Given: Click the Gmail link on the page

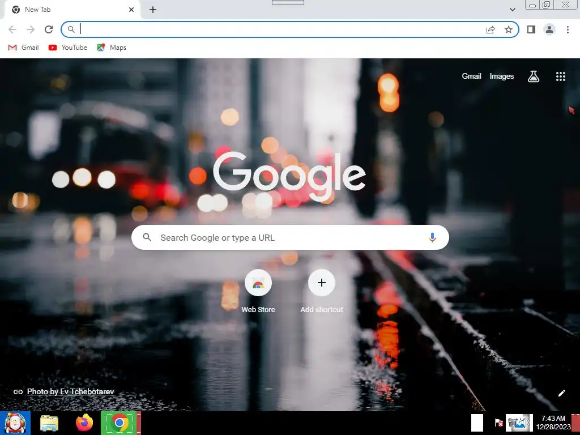Looking at the screenshot, I should click(471, 76).
